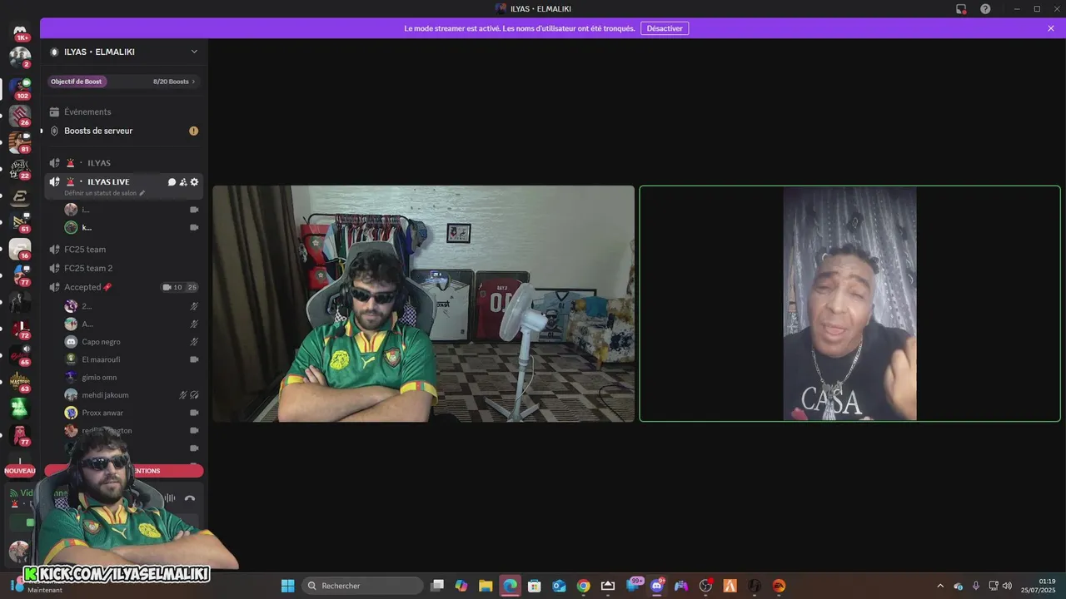This screenshot has height=599, width=1066.
Task: Open server icon with badge 72
Action: point(20,329)
